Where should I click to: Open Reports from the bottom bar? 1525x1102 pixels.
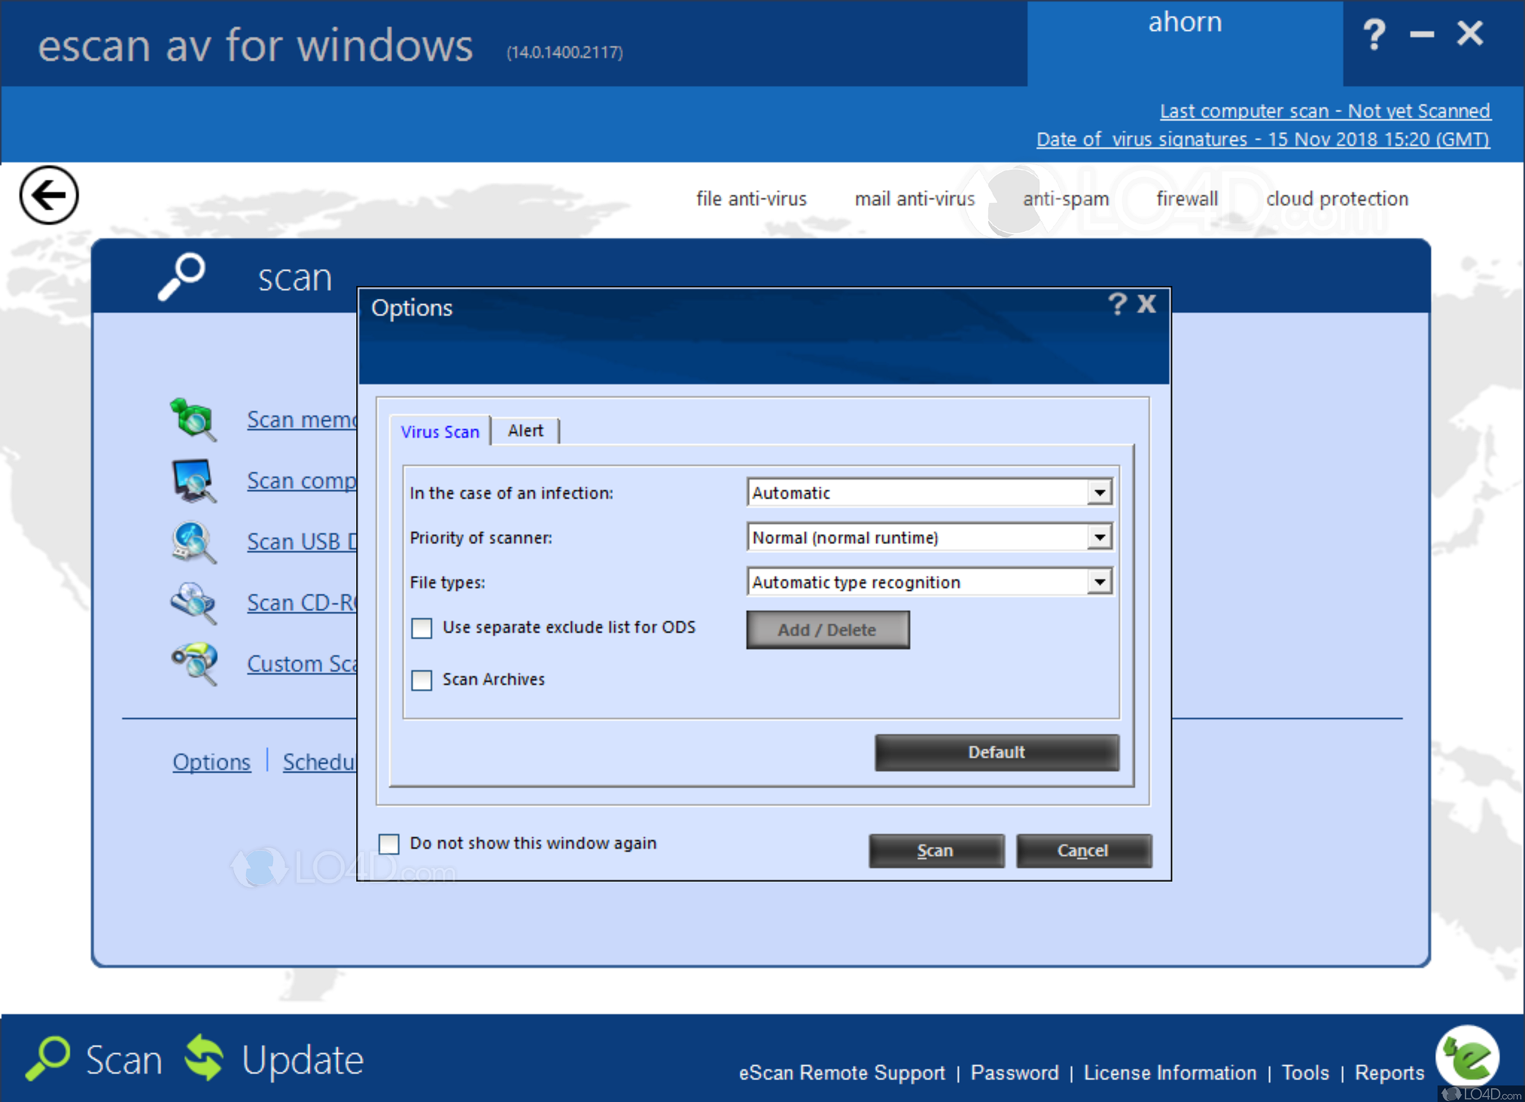tap(1389, 1073)
